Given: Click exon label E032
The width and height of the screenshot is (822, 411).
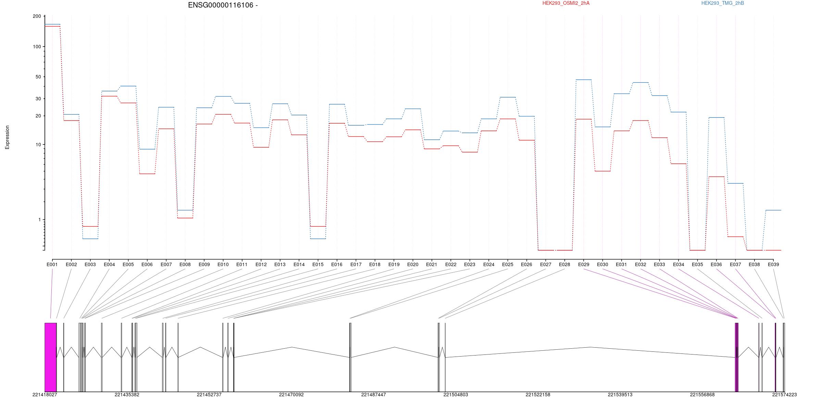Looking at the screenshot, I should (x=640, y=264).
